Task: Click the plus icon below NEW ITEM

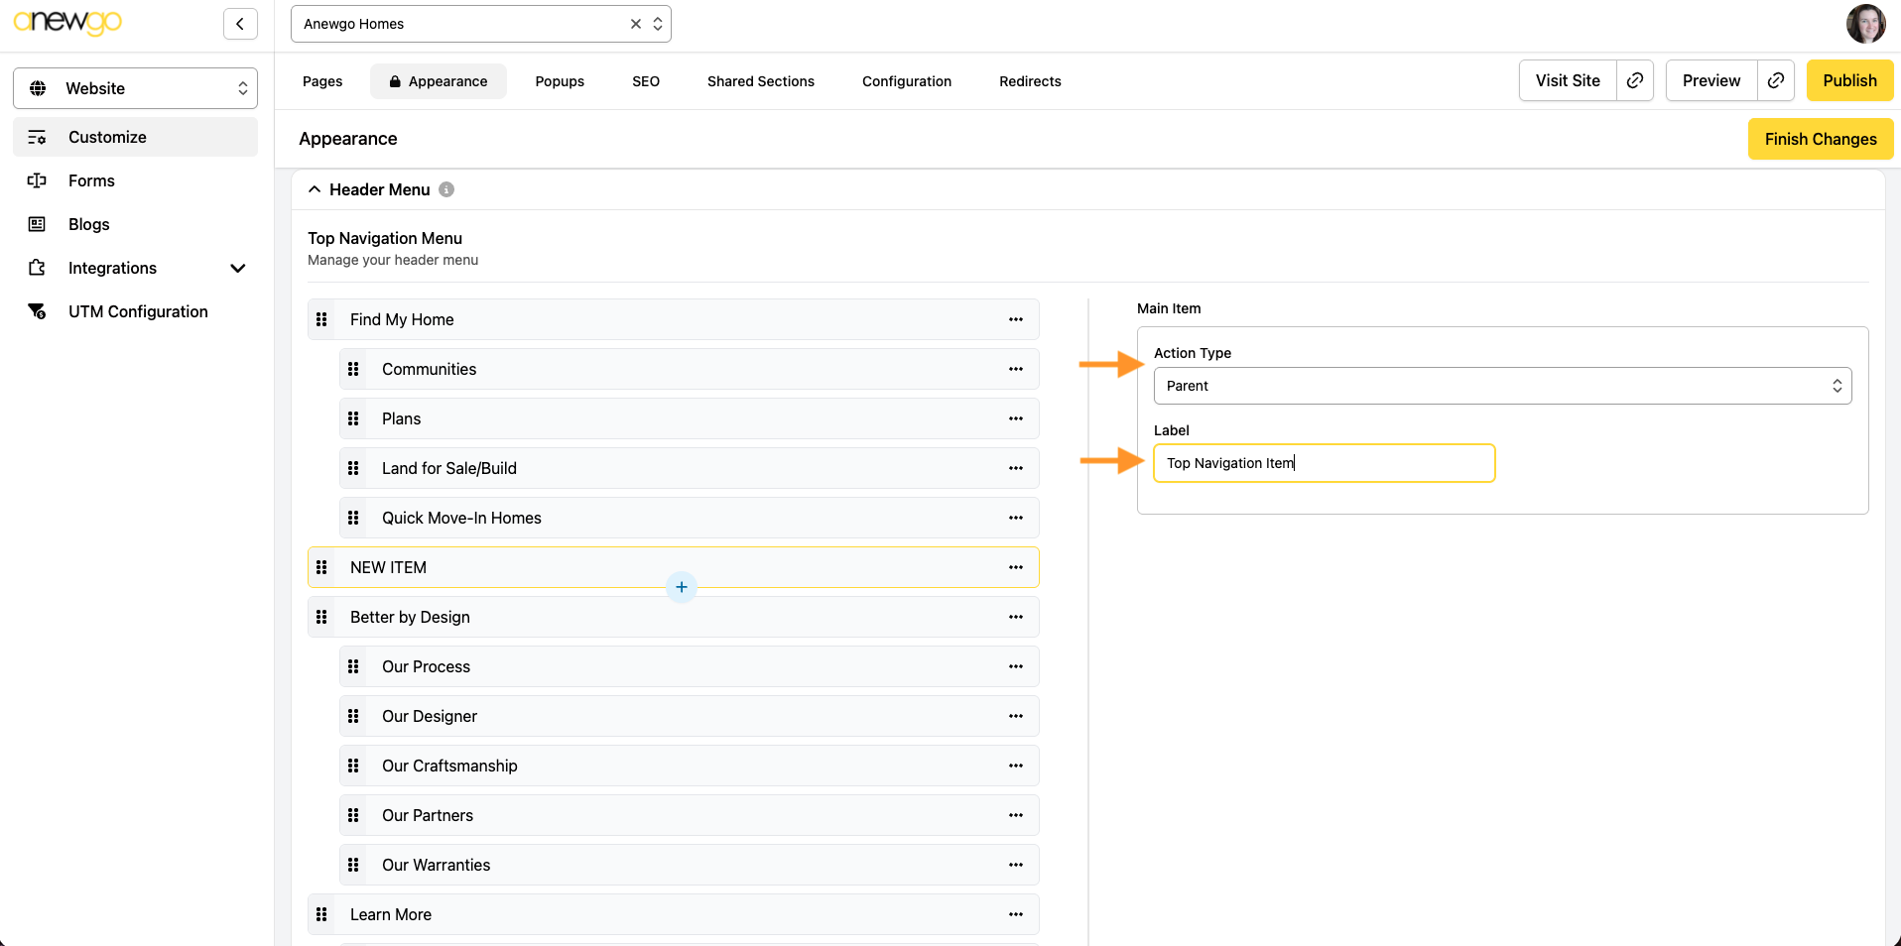Action: click(x=682, y=587)
